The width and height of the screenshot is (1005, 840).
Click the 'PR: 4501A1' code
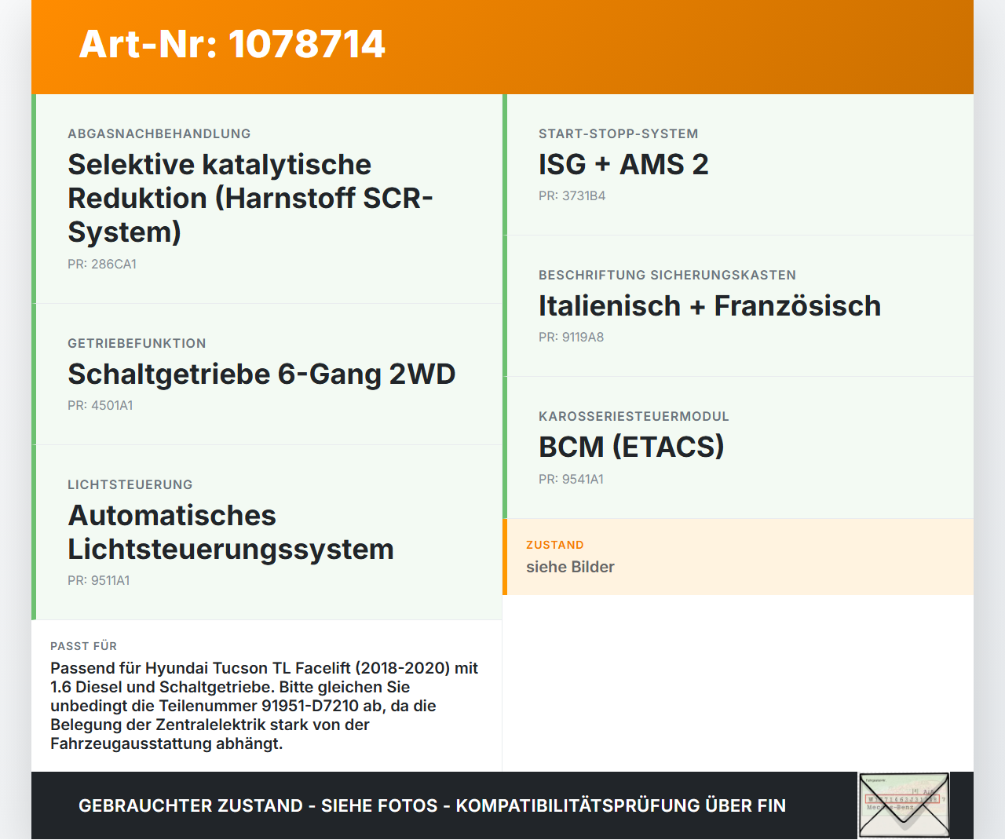click(x=100, y=405)
